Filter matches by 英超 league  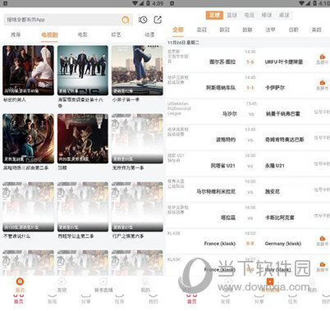tap(317, 30)
